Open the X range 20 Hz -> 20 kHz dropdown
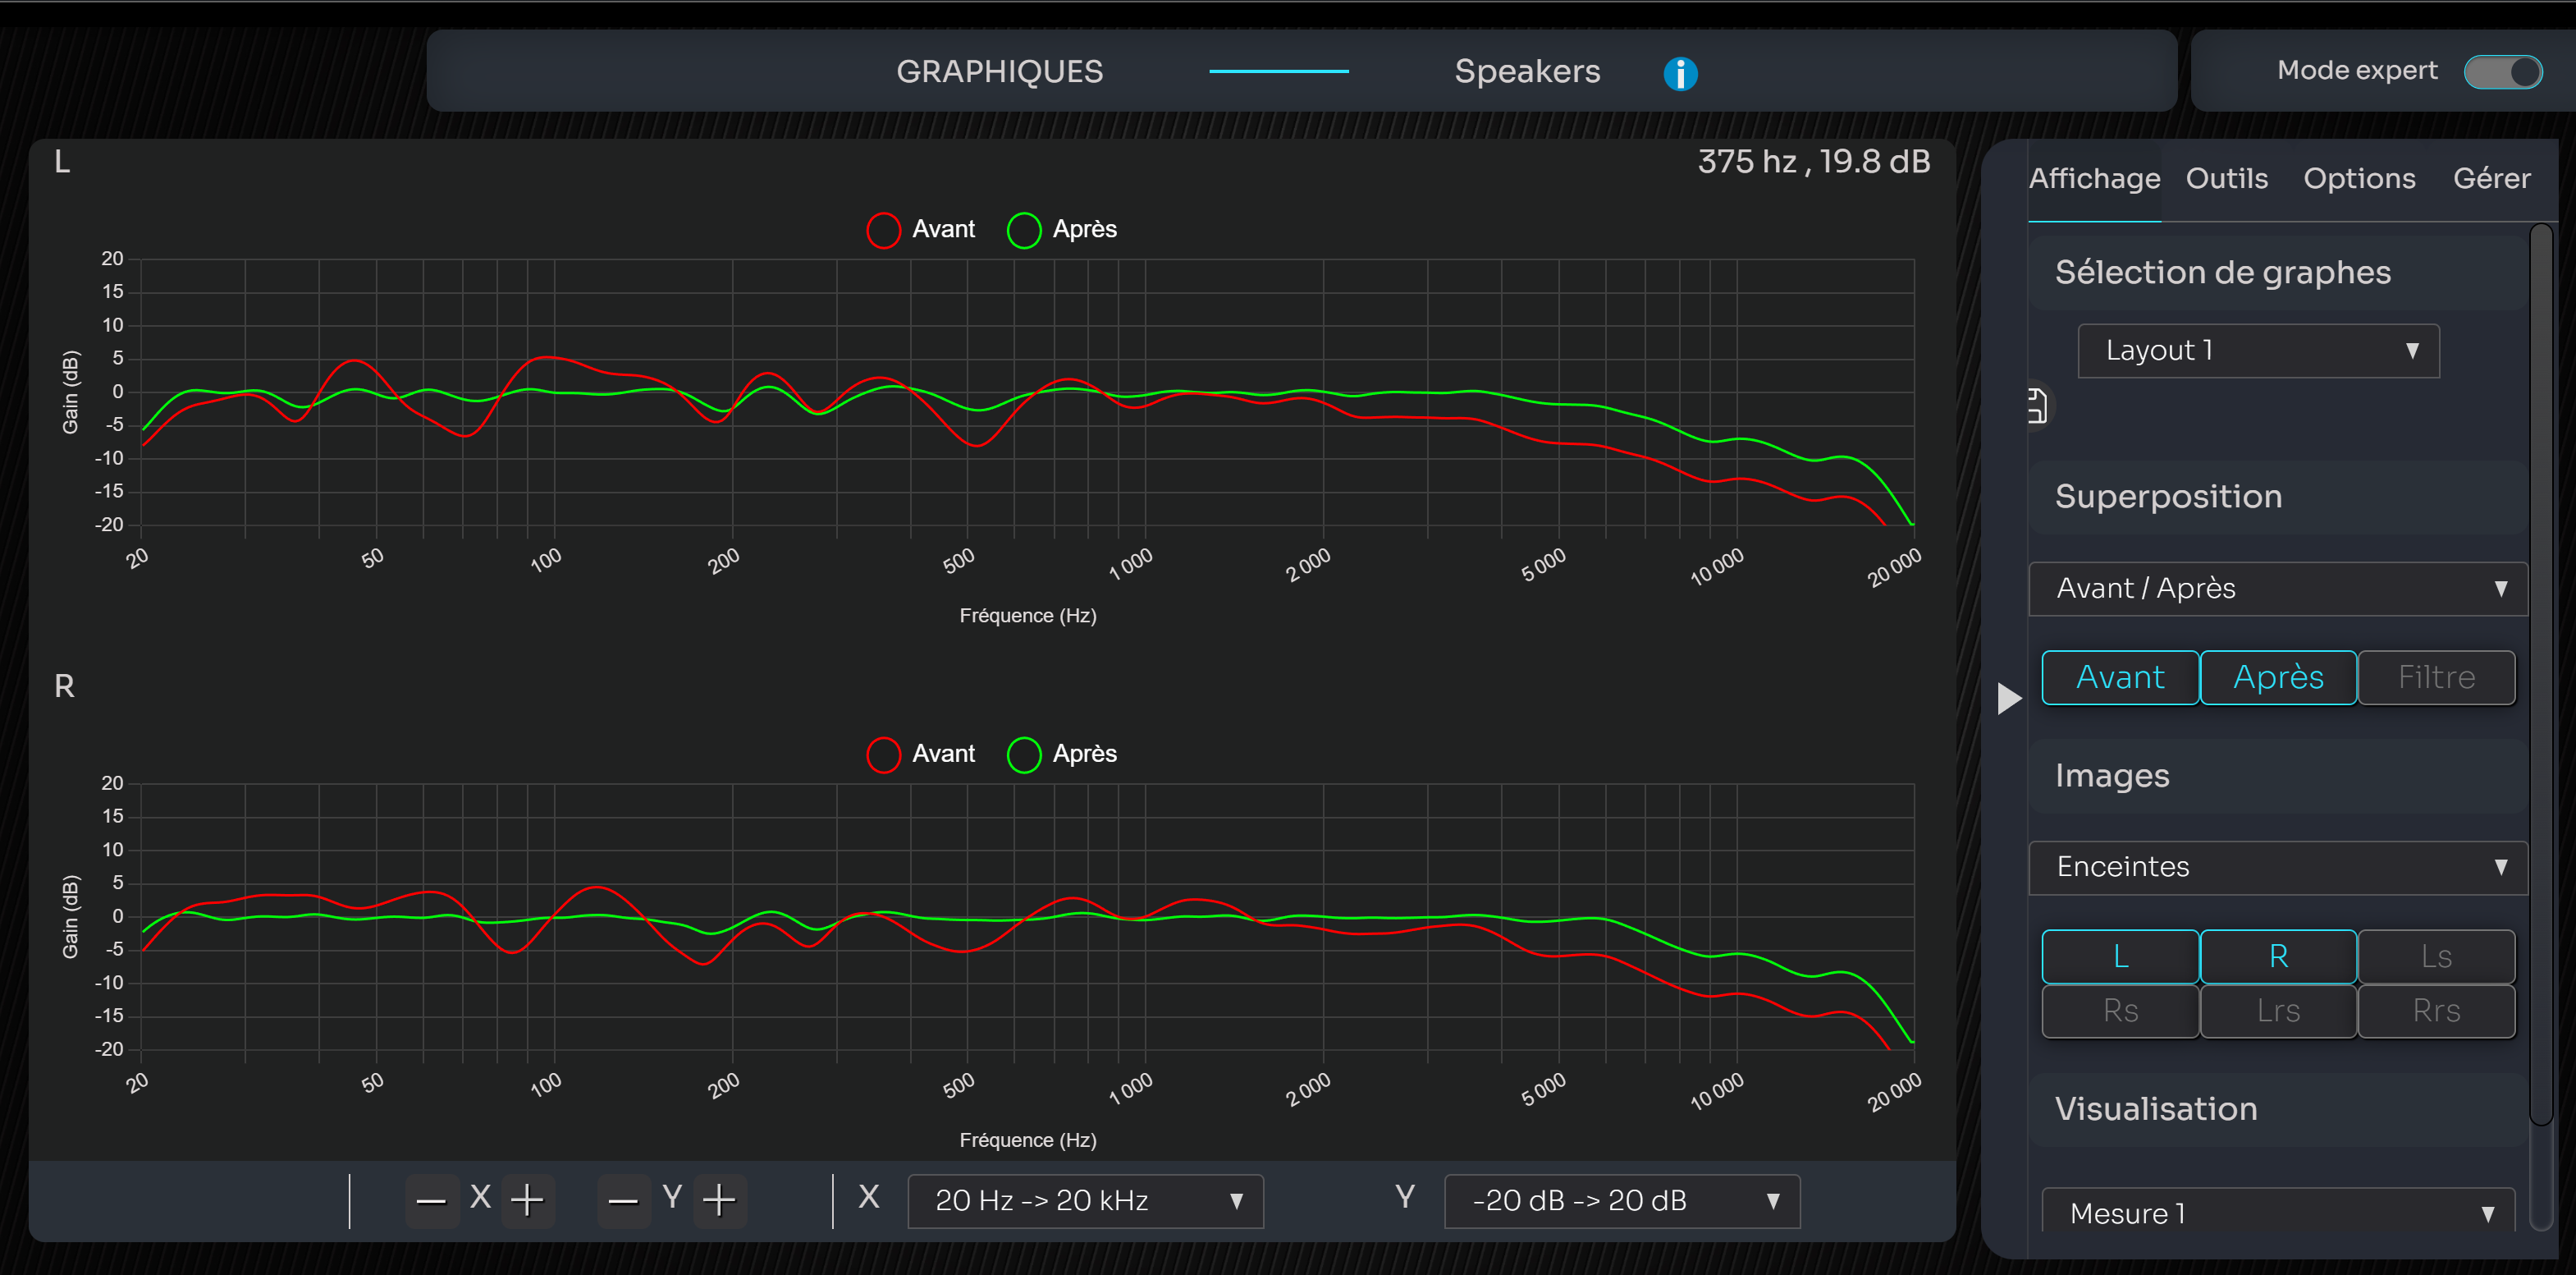Screen dimensions: 2576x1275 click(1085, 1201)
